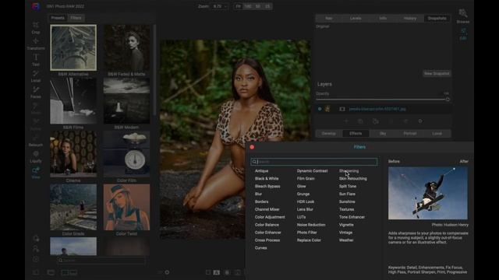499x280 pixels.
Task: Open the Nav tab
Action: 329,19
